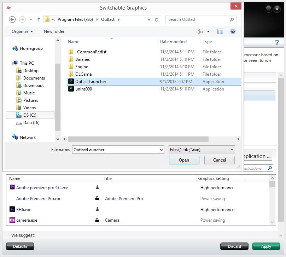The image size is (286, 257).
Task: Select the OLGame folder
Action: point(83,74)
